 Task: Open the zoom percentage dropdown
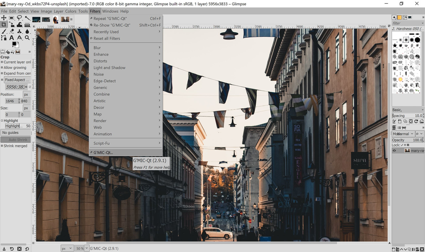[86, 248]
